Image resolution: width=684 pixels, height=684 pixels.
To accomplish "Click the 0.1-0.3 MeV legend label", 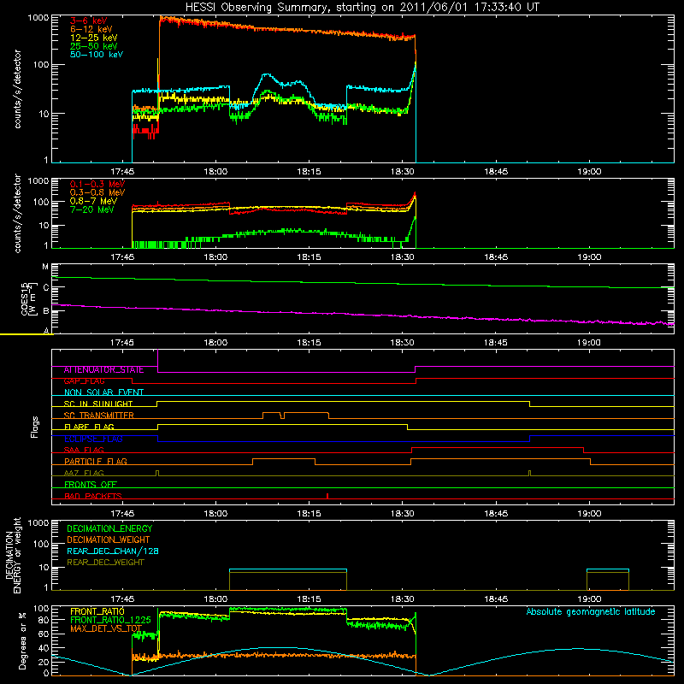I will click(x=97, y=184).
